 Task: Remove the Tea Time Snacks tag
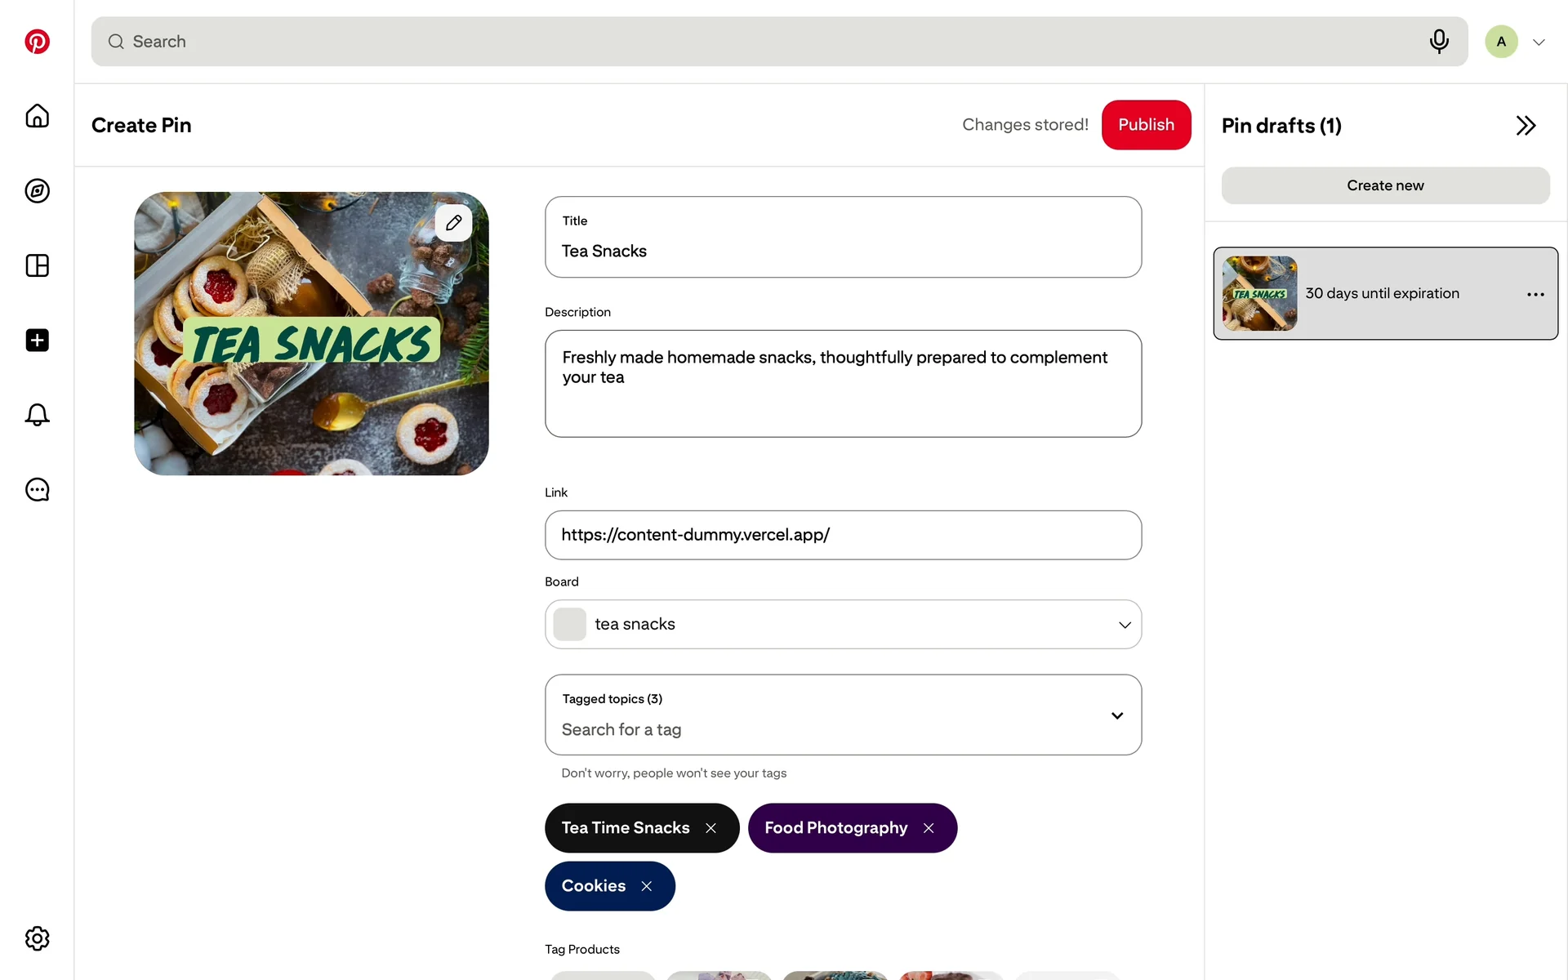[x=711, y=828]
